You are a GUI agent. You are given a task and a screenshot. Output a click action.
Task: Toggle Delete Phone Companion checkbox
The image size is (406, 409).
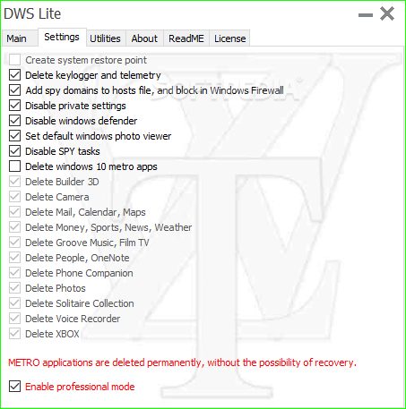click(x=14, y=273)
